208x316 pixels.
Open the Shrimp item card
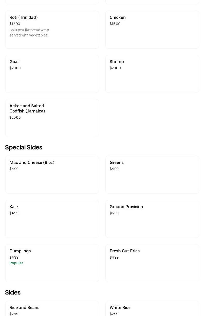coord(152,74)
